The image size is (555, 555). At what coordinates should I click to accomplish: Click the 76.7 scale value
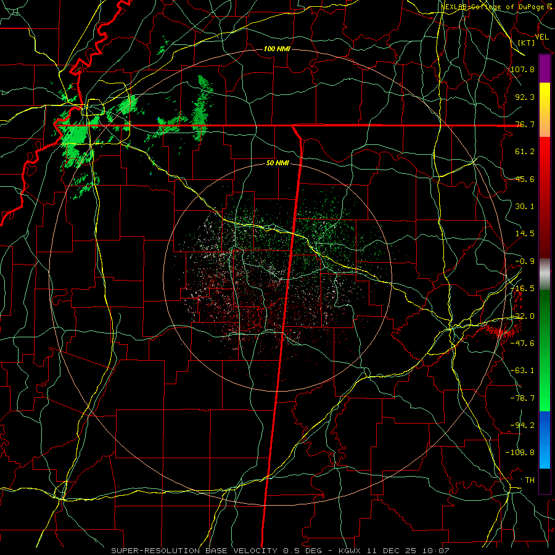click(525, 124)
